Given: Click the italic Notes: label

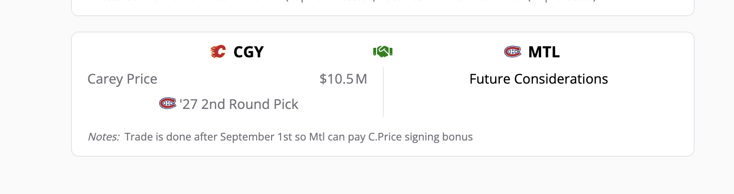Looking at the screenshot, I should [104, 137].
